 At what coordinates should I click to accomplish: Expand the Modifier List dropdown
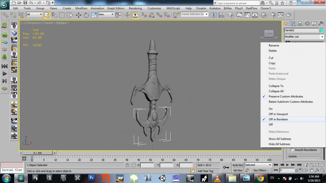point(322,37)
